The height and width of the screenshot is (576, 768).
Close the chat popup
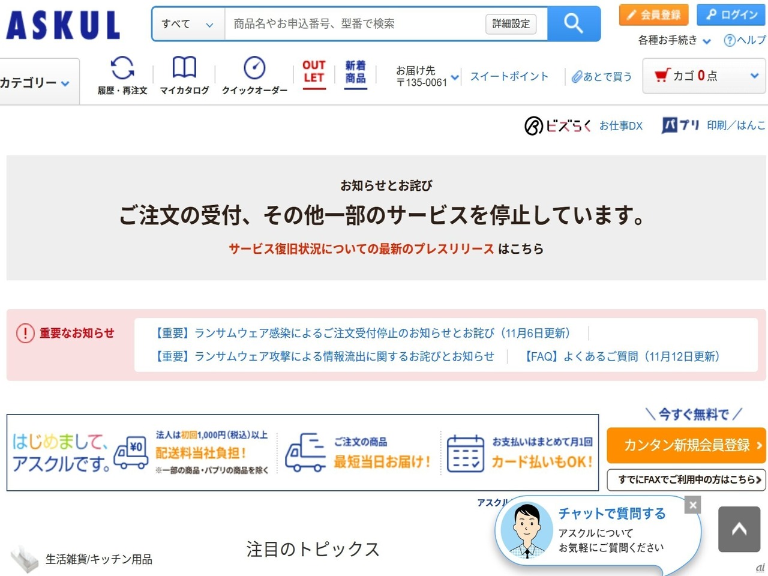[693, 505]
